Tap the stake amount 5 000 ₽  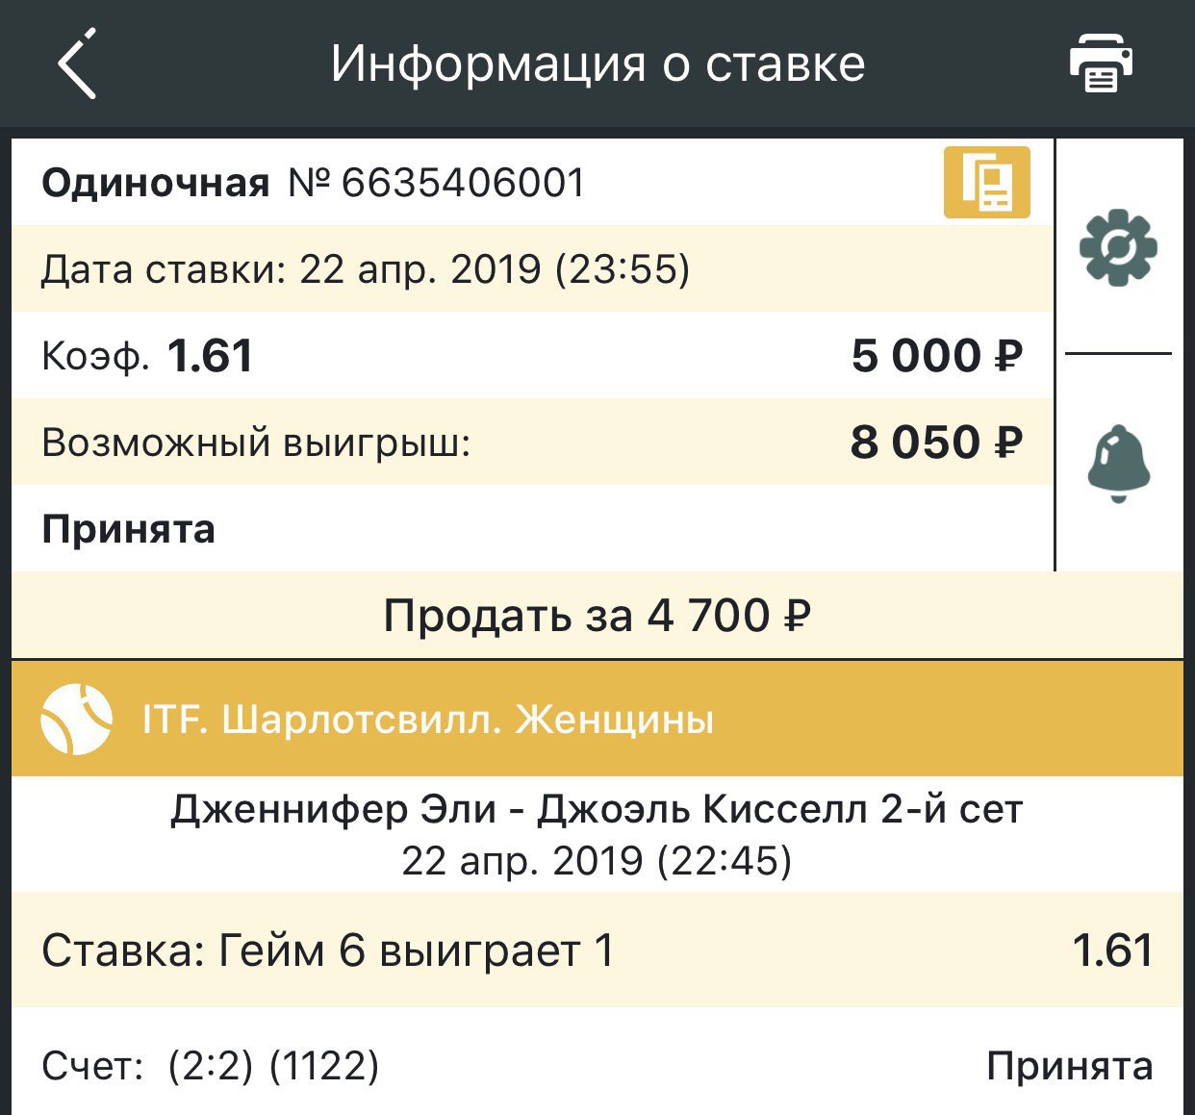[x=936, y=356]
